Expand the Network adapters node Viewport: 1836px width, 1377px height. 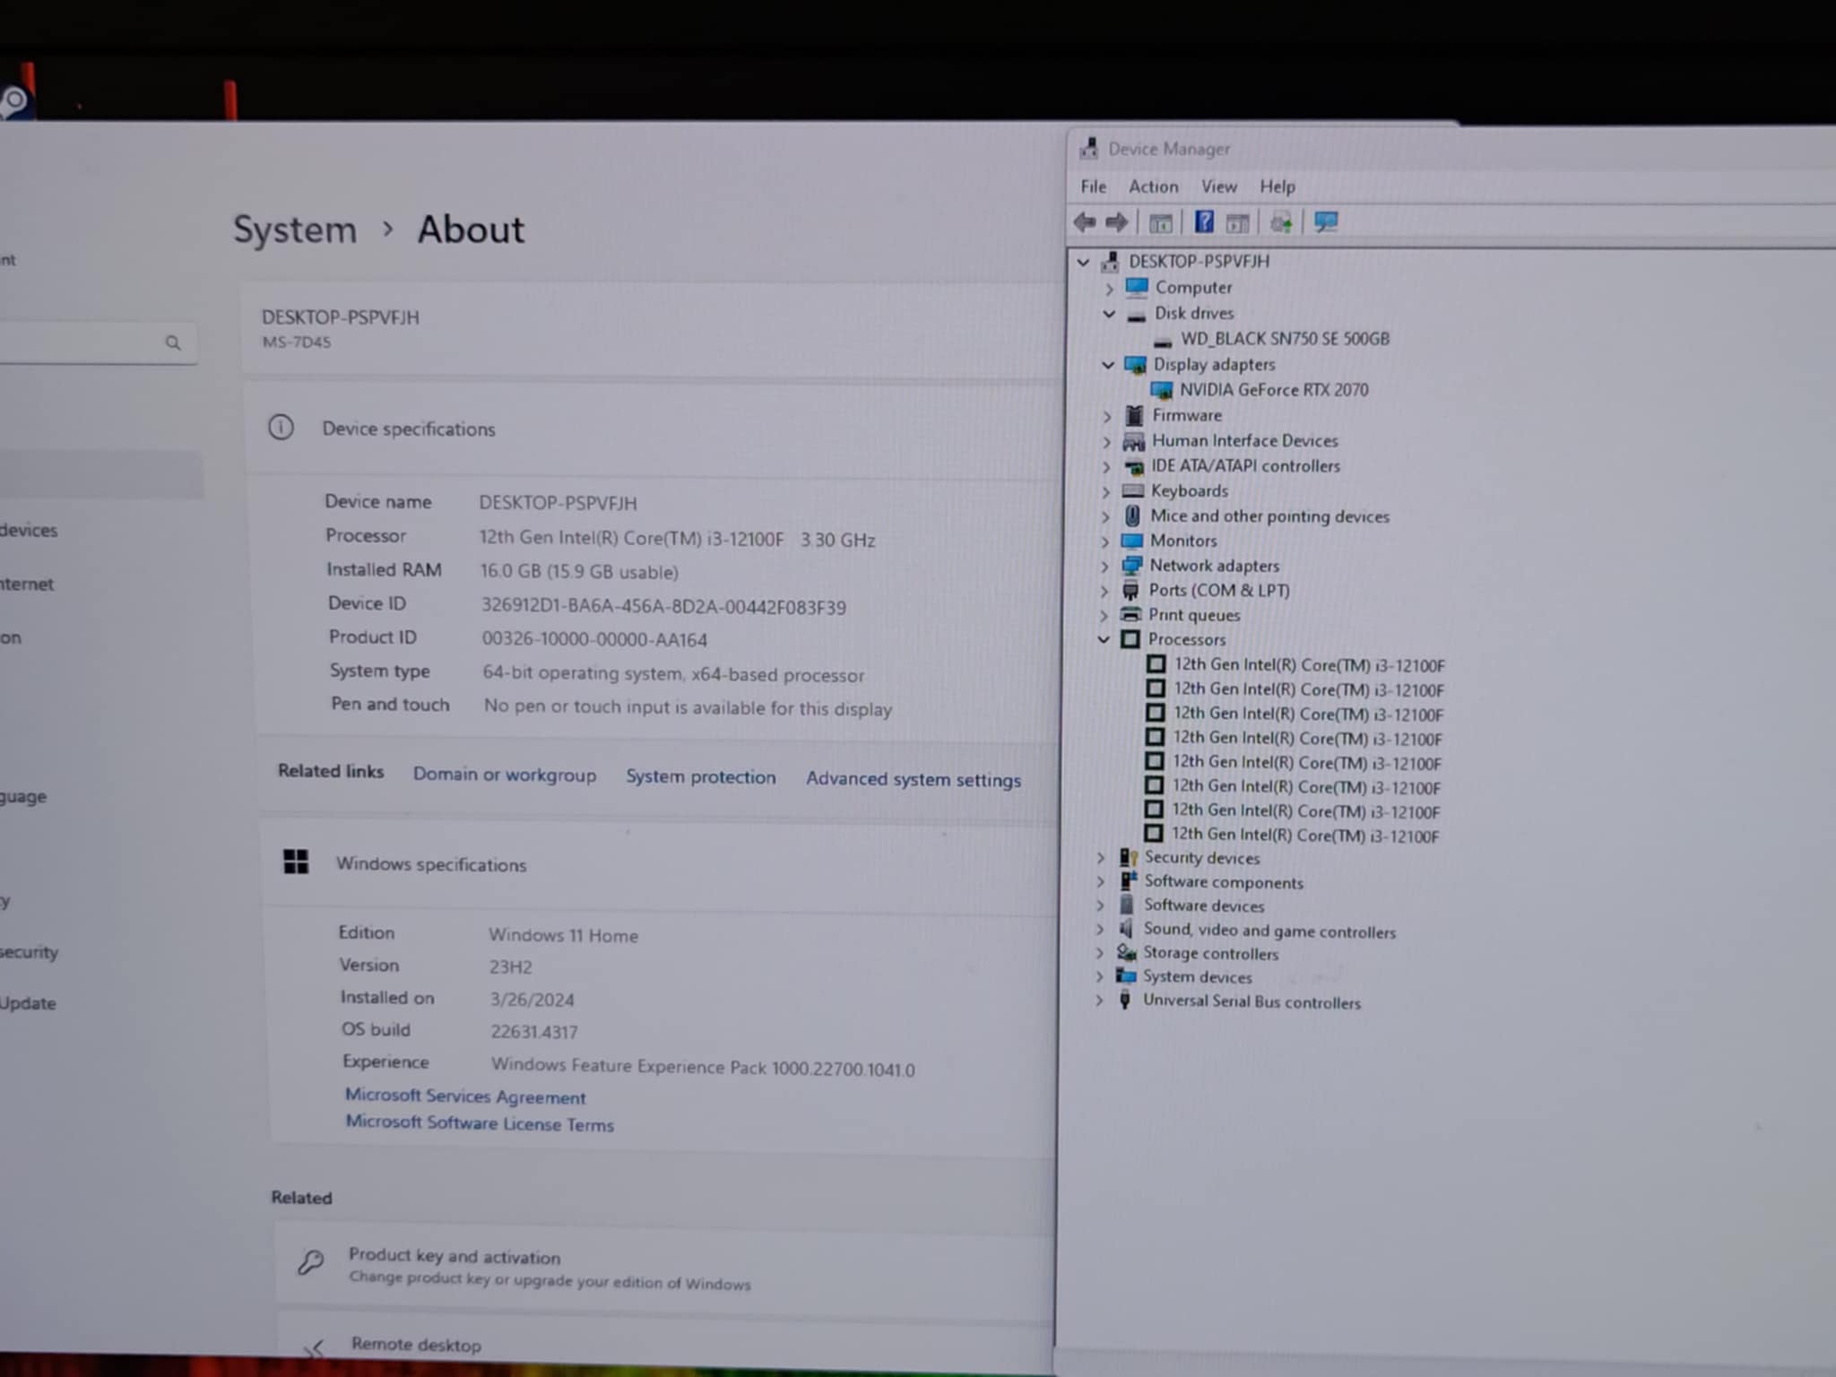pos(1104,566)
